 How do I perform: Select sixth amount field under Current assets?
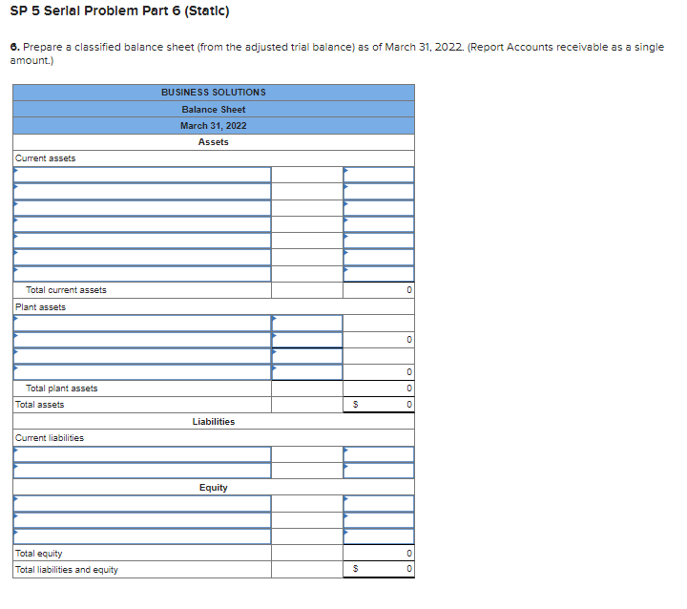(x=379, y=257)
